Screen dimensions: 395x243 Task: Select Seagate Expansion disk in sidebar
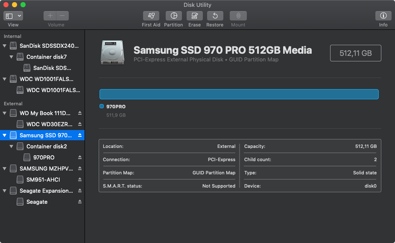[42, 191]
